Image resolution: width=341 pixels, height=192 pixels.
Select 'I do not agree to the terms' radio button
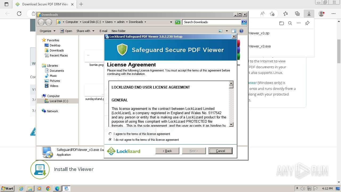coord(110,140)
